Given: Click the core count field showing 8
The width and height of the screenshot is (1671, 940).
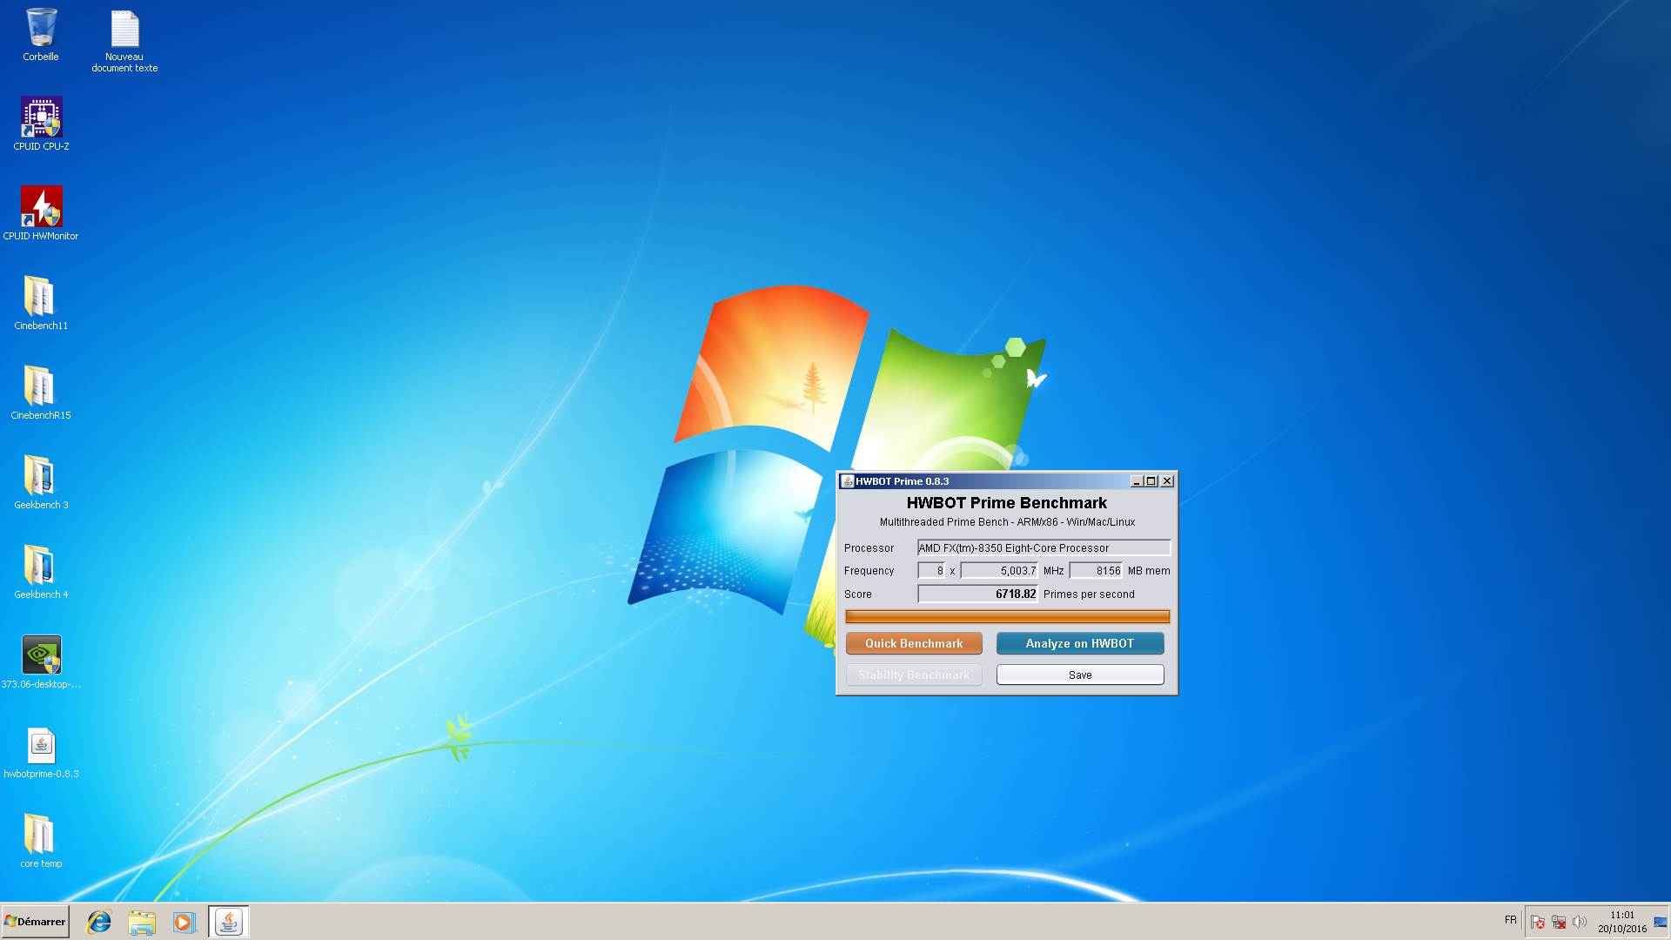Looking at the screenshot, I should click(931, 571).
